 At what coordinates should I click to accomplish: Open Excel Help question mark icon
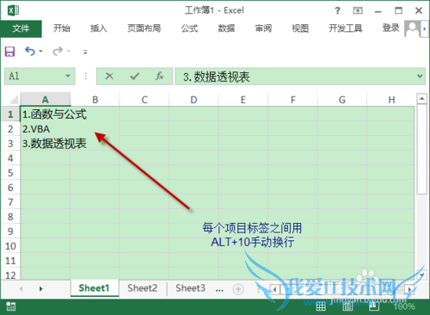tap(337, 11)
